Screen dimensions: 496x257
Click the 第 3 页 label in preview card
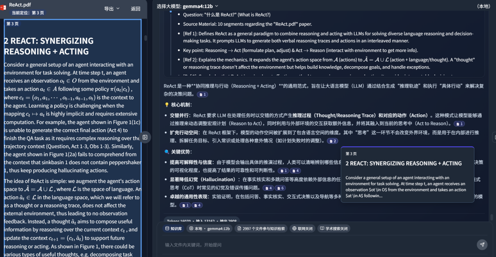point(351,154)
